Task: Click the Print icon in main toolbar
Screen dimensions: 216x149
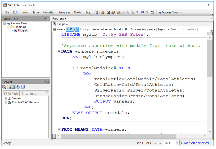Action: point(119,12)
